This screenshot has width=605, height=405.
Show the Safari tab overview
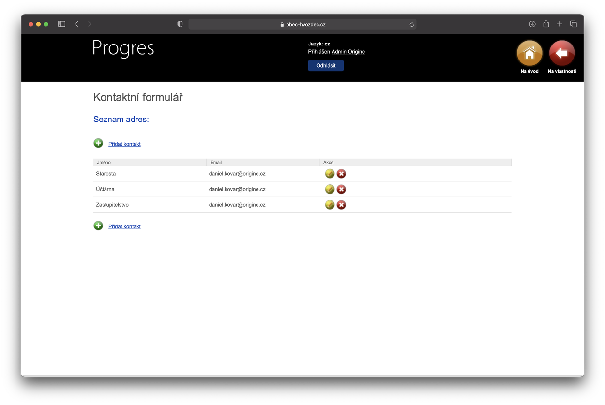pyautogui.click(x=574, y=24)
